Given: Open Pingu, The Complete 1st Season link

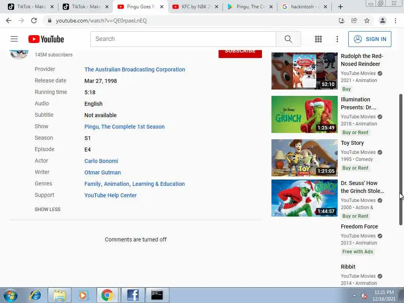Looking at the screenshot, I should tap(124, 127).
